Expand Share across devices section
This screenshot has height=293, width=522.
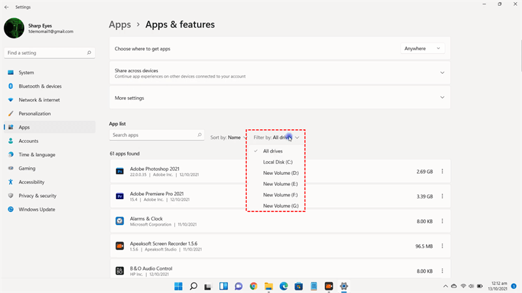click(442, 73)
